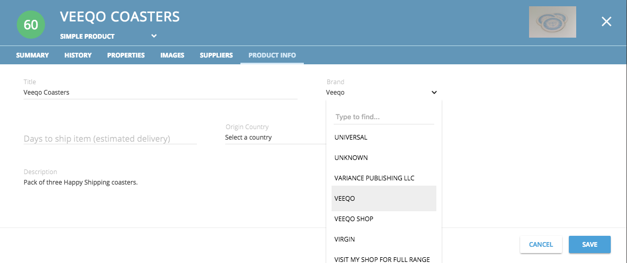Pick VARIANCE PUBLISHING LLC brand
Image resolution: width=627 pixels, height=263 pixels.
coord(384,178)
